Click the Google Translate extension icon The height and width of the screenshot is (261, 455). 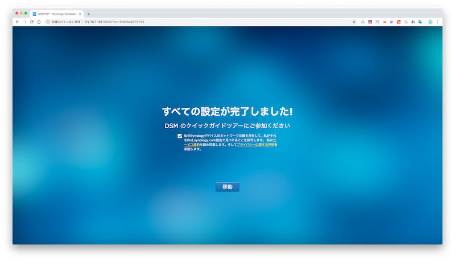[x=420, y=22]
